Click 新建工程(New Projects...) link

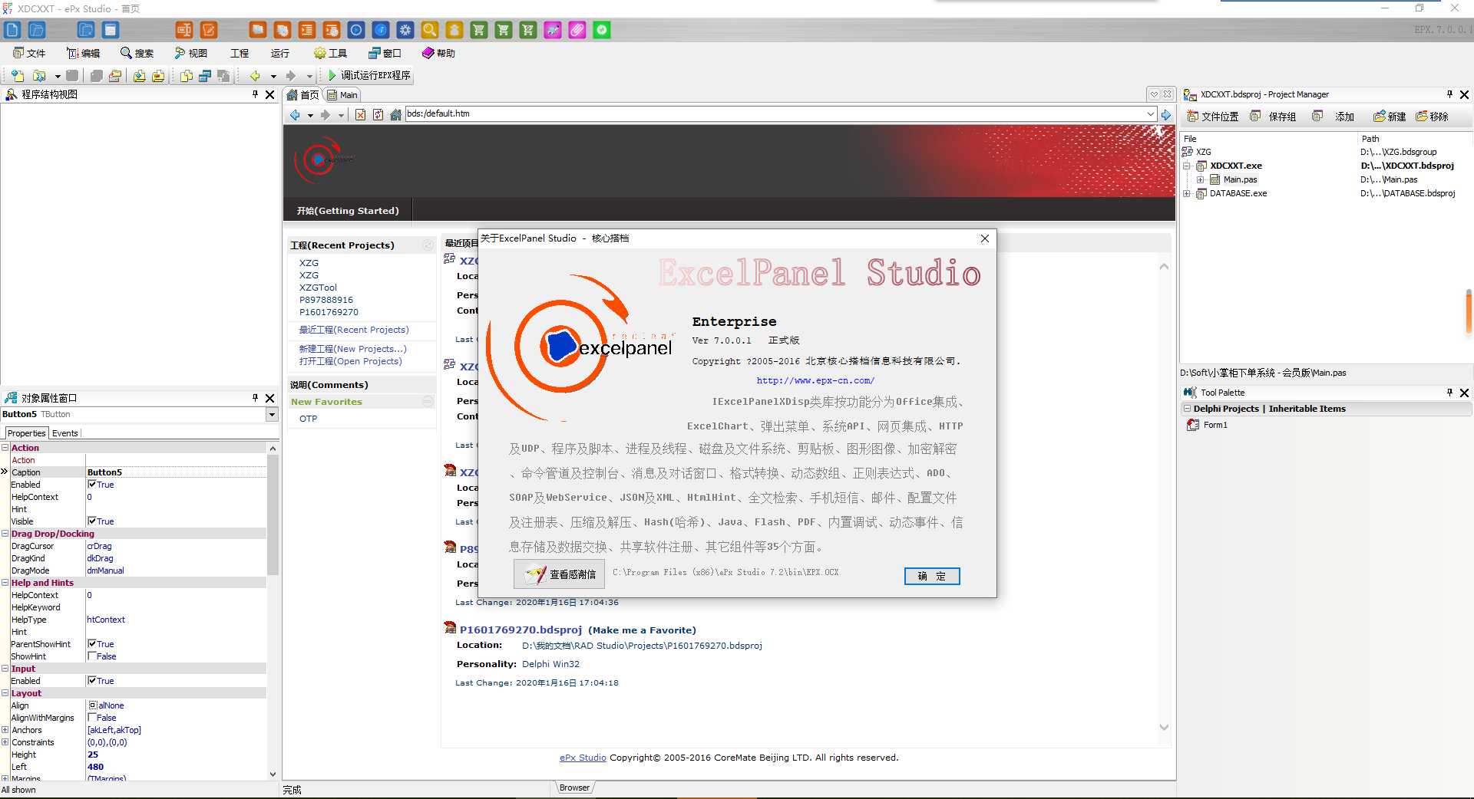coord(352,349)
